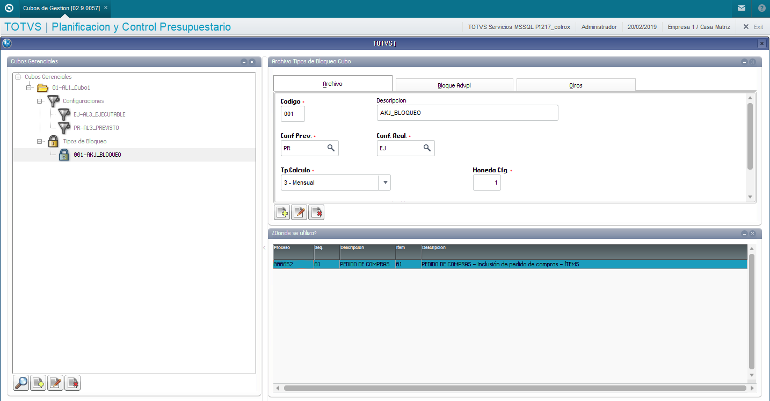
Task: Click the round blue icon beside the TOTVS title bar
Action: tap(7, 43)
